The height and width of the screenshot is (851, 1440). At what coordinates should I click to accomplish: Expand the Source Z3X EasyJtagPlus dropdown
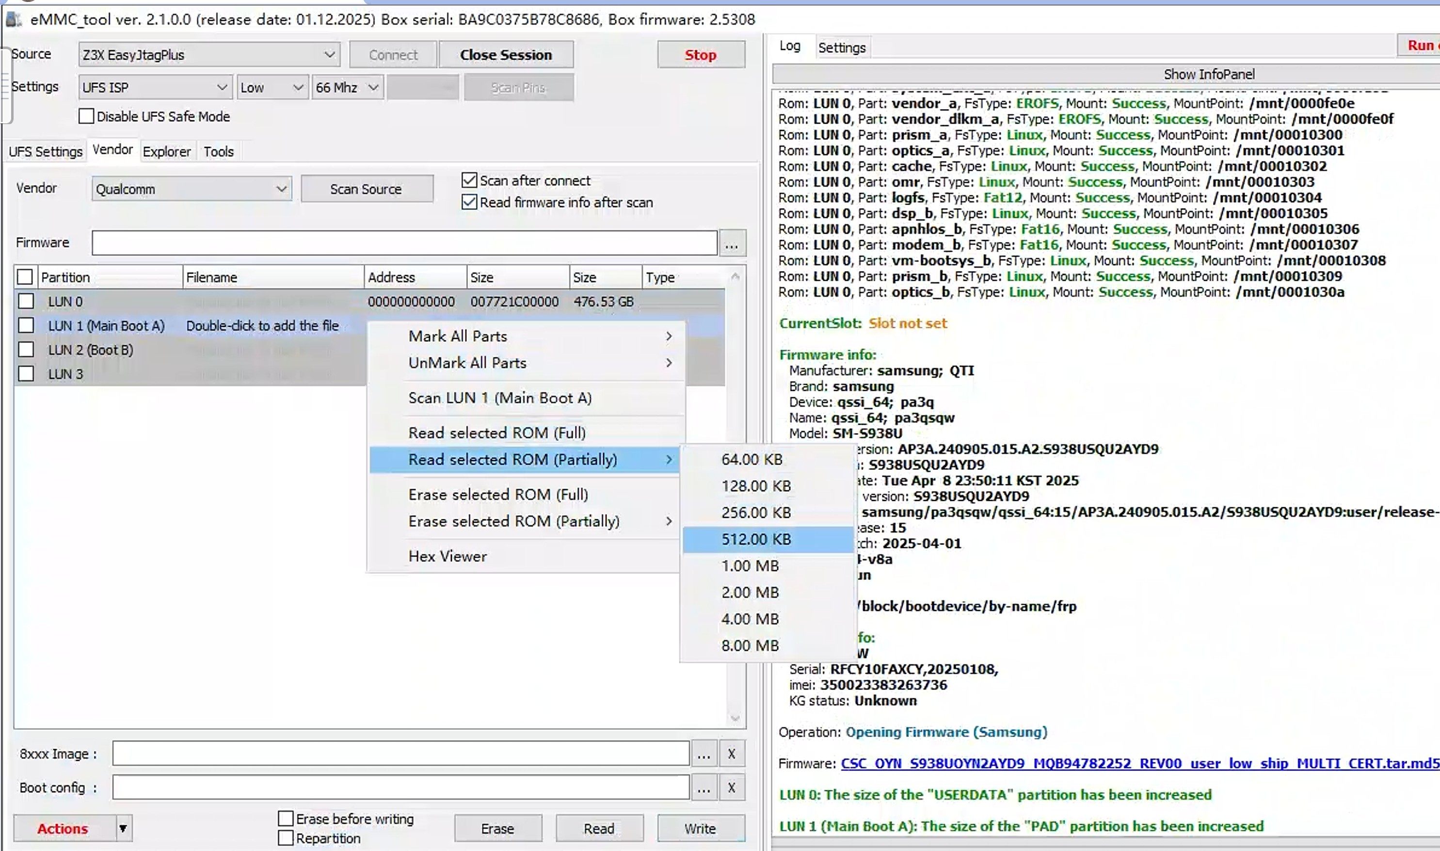(x=329, y=55)
